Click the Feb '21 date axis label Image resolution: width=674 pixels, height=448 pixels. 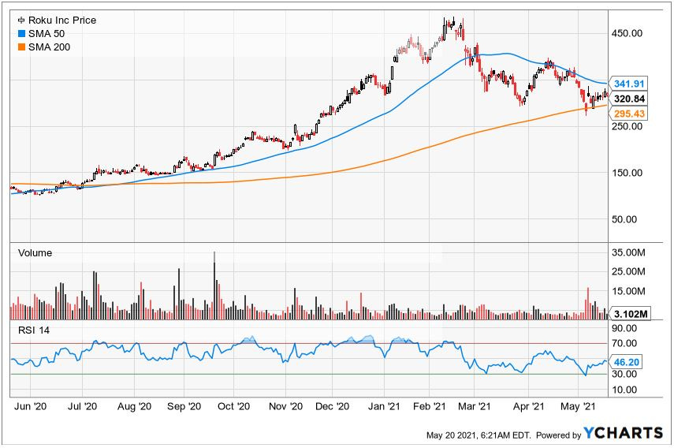(x=429, y=406)
